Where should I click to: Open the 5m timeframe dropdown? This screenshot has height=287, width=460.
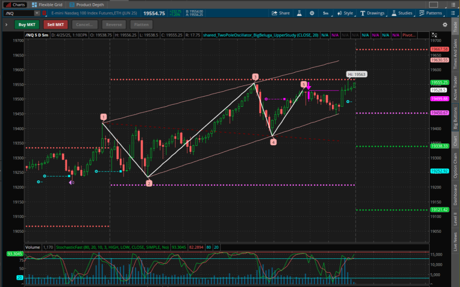point(325,13)
